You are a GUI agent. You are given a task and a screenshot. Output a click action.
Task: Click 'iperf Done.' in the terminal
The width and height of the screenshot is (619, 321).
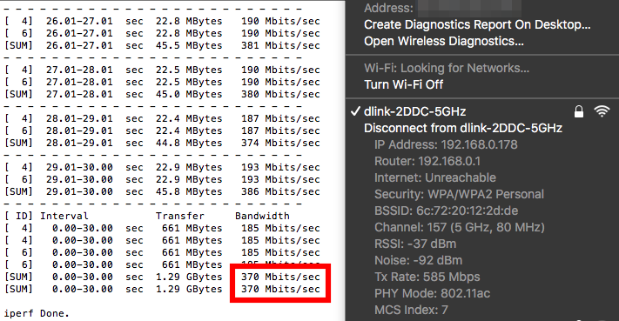pyautogui.click(x=37, y=313)
